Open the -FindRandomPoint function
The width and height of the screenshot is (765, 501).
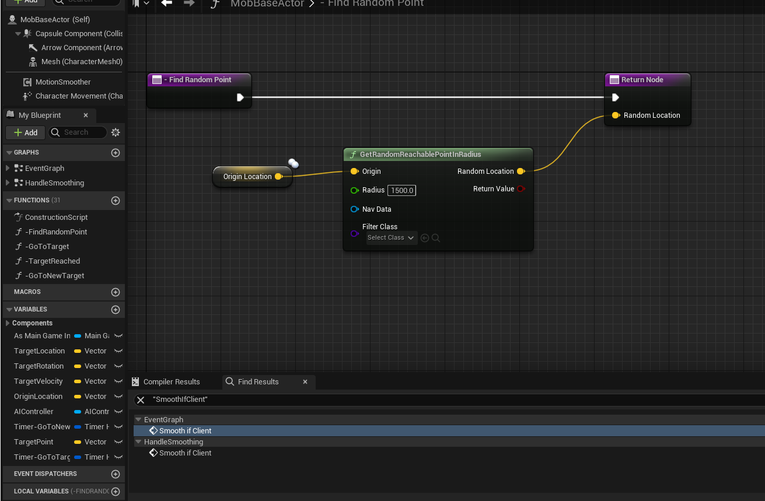tap(56, 232)
